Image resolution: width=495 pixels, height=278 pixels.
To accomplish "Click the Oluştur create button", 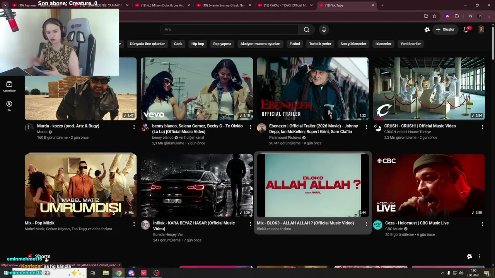I will click(445, 30).
